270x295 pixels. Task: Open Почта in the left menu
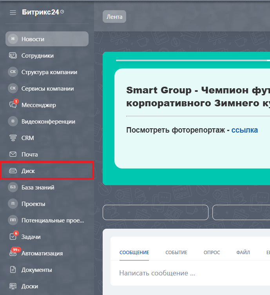click(47, 154)
